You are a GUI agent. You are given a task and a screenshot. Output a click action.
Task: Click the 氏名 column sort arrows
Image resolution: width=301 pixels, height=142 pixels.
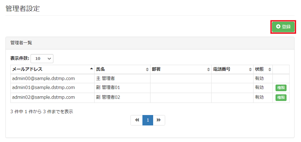coord(147,70)
